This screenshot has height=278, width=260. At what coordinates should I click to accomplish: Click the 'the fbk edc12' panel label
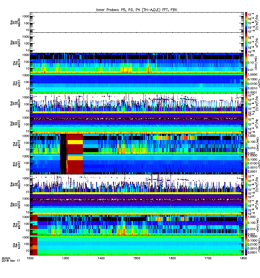click(17, 225)
